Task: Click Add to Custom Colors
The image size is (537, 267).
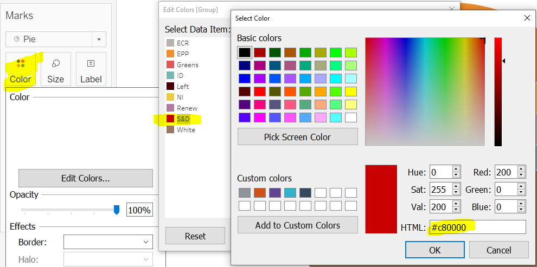Action: click(x=298, y=225)
